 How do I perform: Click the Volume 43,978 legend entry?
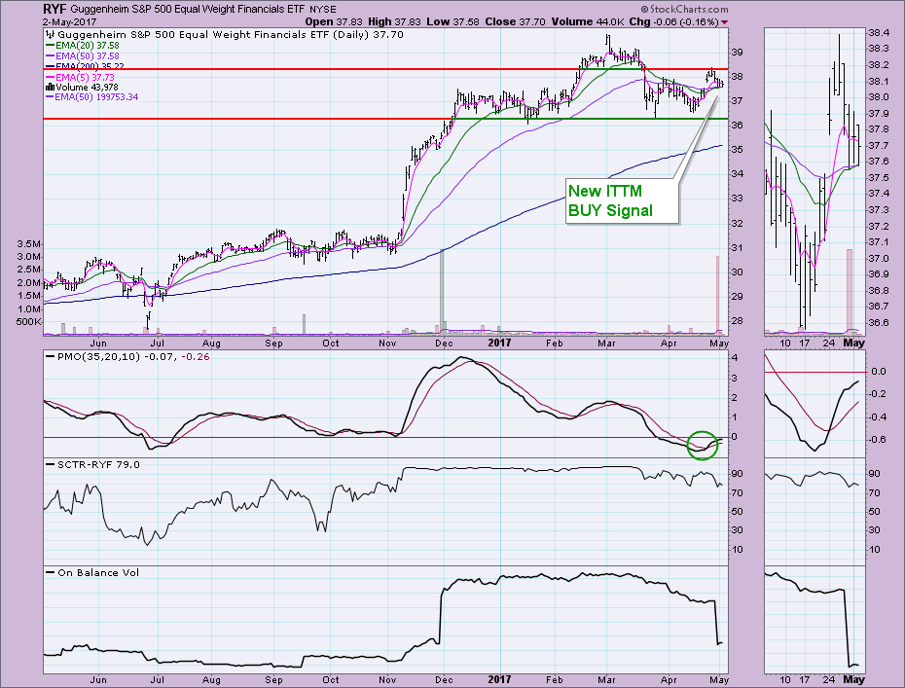(x=82, y=88)
